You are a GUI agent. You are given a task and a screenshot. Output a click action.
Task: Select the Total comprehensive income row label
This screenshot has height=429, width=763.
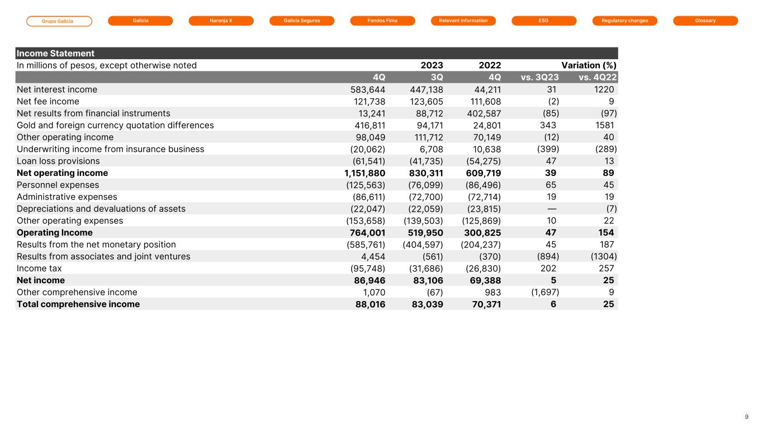tap(78, 304)
